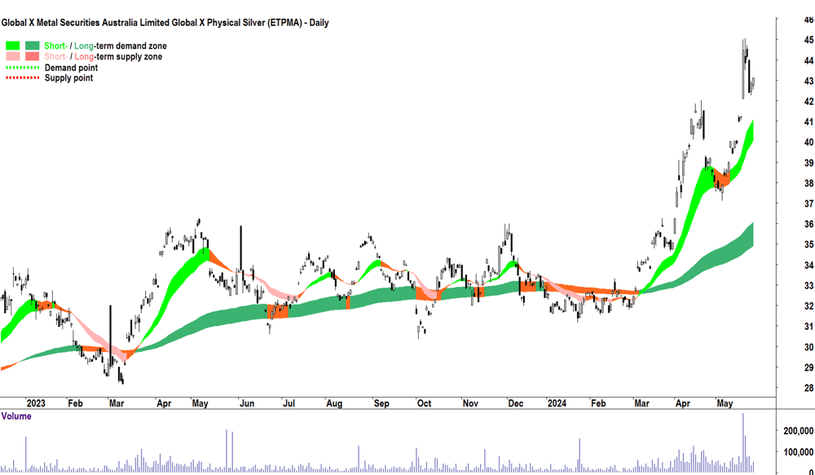815x475 pixels.
Task: Click the price axis value 42
Action: coord(808,101)
